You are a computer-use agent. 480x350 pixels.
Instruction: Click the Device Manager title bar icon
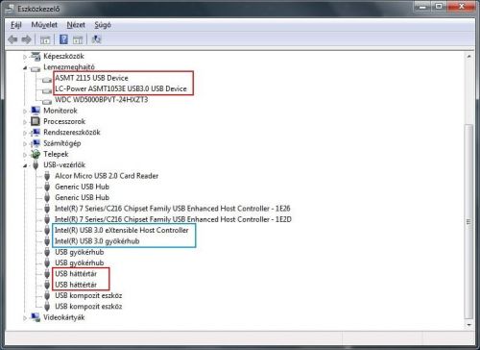point(10,9)
